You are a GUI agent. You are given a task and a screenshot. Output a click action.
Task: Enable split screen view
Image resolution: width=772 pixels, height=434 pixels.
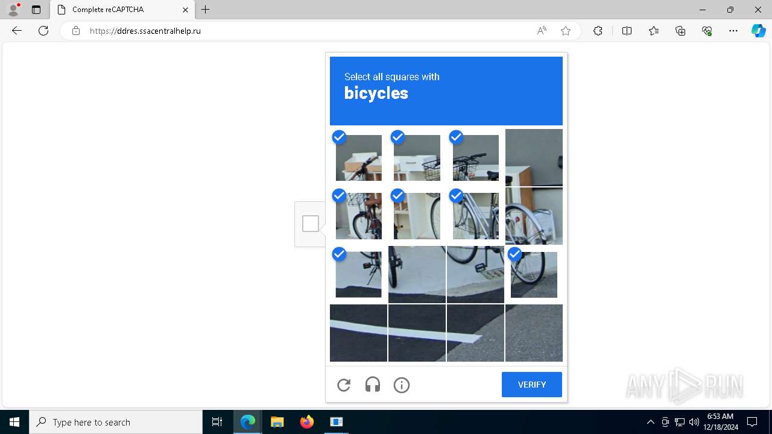[x=627, y=31]
